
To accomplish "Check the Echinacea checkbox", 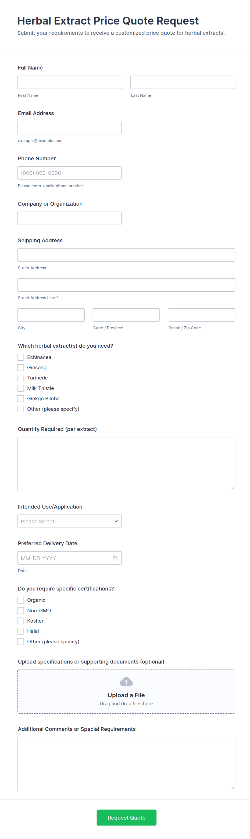I will click(x=20, y=357).
